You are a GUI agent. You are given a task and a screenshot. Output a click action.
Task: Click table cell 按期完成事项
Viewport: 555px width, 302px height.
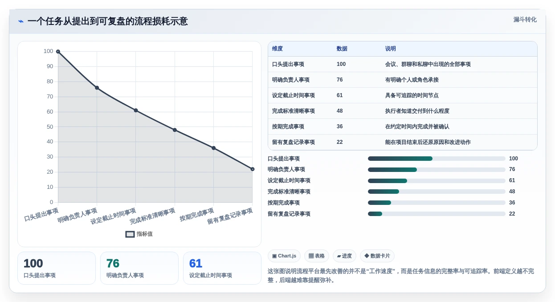pos(288,127)
